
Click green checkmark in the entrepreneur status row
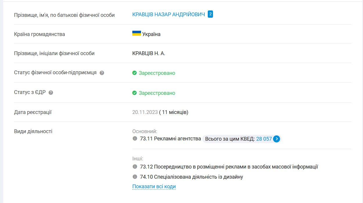134,73
